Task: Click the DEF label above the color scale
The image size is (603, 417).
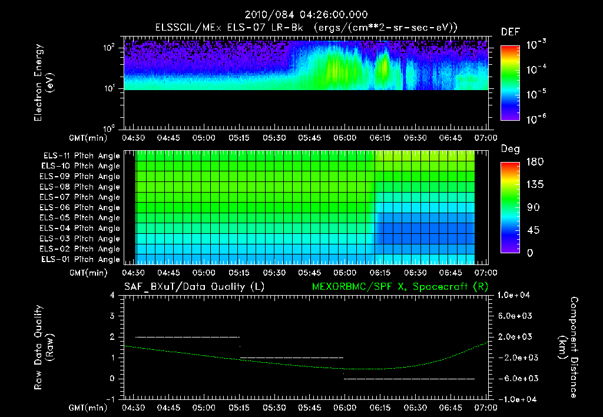Action: click(x=511, y=32)
